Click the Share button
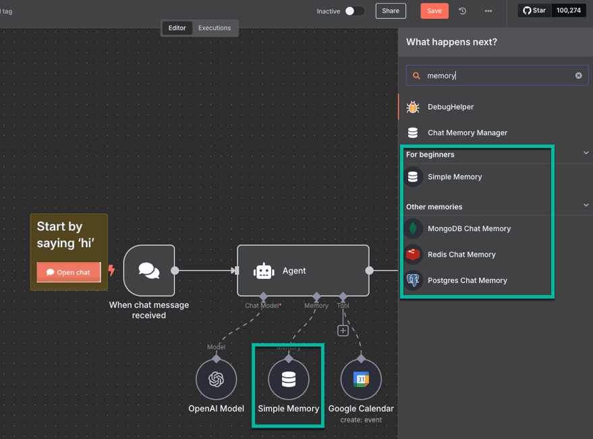Screen dimensions: 593x439 click(x=391, y=11)
